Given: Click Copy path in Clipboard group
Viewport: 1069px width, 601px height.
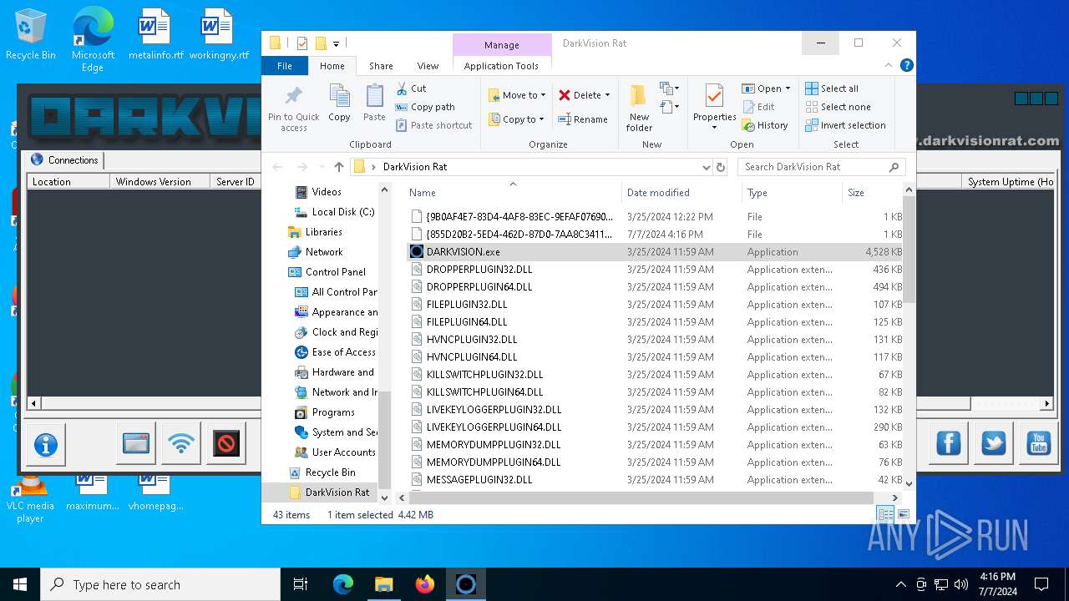Looking at the screenshot, I should click(425, 107).
